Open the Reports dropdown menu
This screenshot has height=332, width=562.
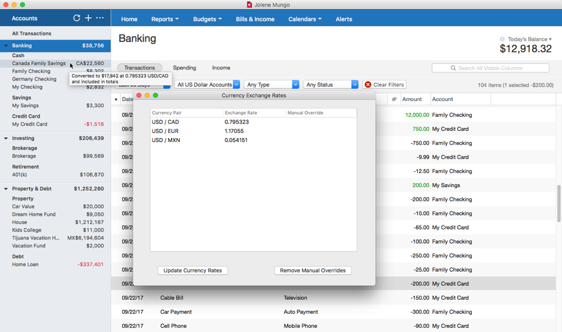[165, 19]
